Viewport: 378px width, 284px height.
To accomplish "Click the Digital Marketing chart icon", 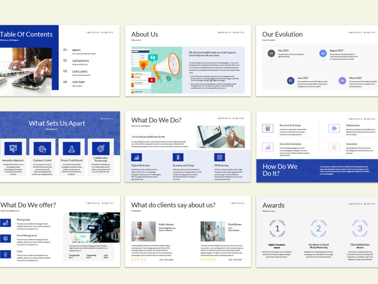I will [x=136, y=157].
